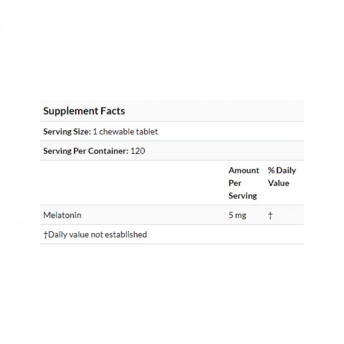Click the dagger starting the footnote line
344x344 pixels.
click(45, 234)
